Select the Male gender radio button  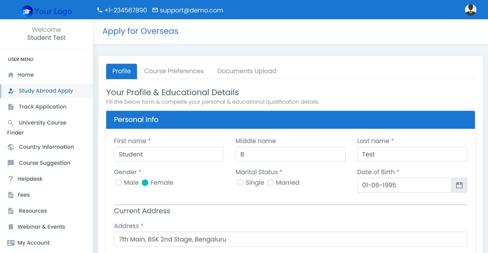click(x=118, y=183)
